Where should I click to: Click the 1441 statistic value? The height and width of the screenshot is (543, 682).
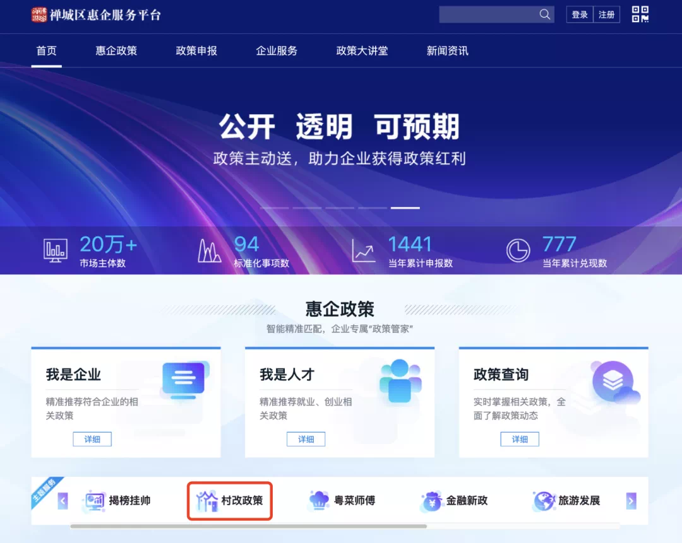[410, 245]
